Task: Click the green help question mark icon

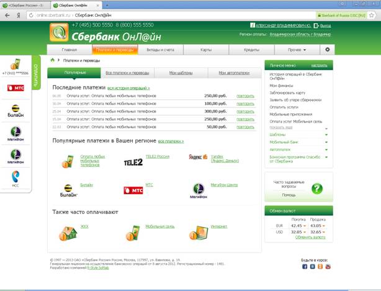Action: tap(316, 189)
